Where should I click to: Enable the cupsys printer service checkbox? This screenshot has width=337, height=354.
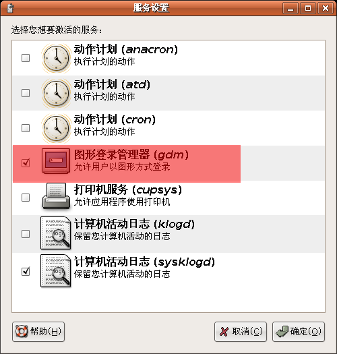[26, 198]
